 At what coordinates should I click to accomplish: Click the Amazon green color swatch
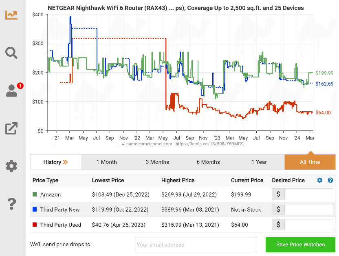pos(35,194)
